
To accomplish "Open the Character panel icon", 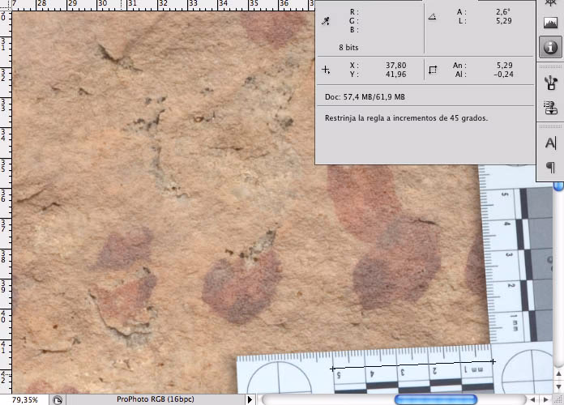I will 550,143.
